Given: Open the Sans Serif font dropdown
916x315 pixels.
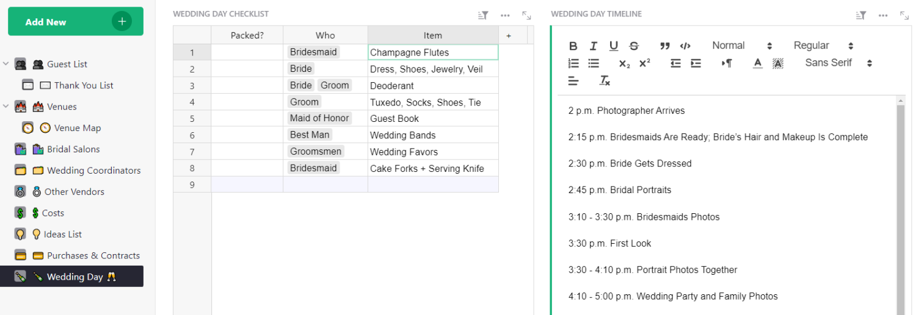Looking at the screenshot, I should (838, 63).
